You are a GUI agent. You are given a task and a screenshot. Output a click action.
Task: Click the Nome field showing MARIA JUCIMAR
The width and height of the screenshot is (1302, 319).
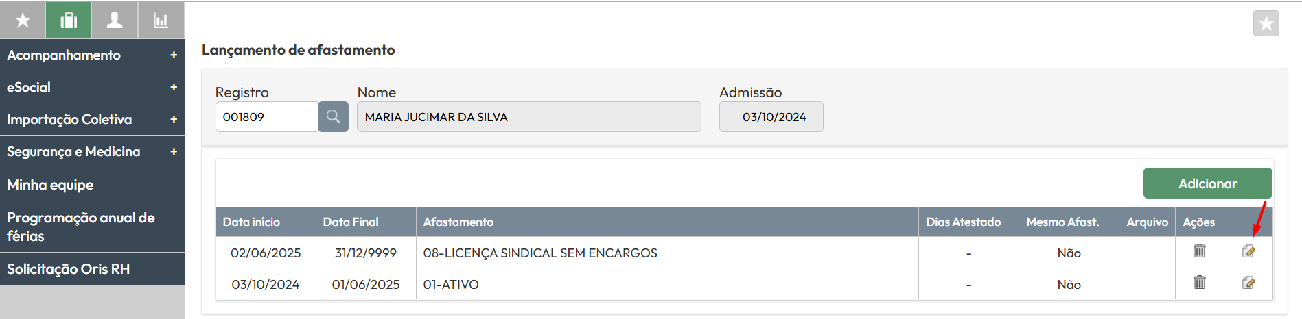coord(529,117)
